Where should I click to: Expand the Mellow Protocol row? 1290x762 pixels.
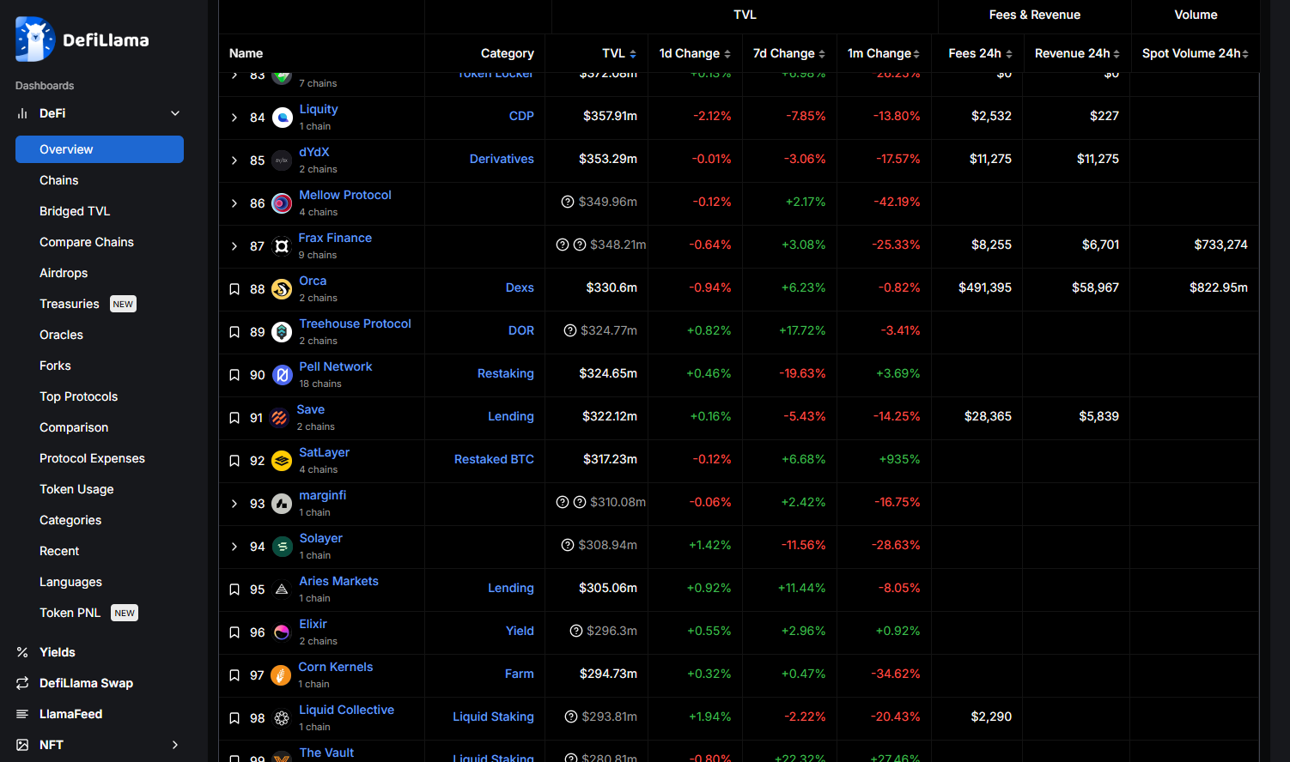pyautogui.click(x=234, y=203)
